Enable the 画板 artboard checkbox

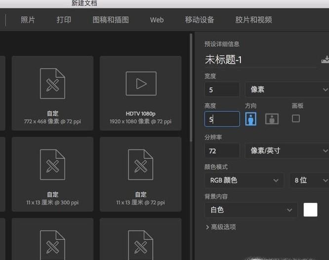tap(296, 118)
